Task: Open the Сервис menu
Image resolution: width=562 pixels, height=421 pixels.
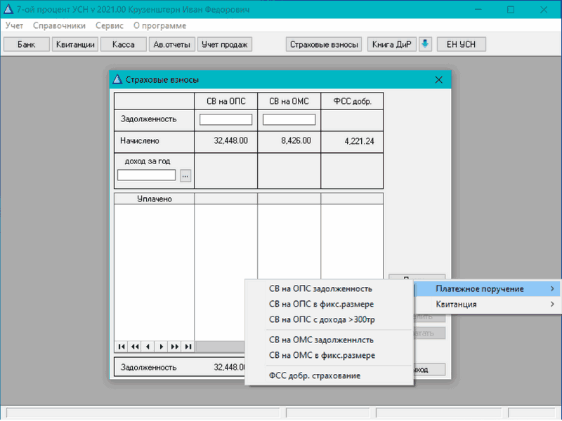Action: click(109, 25)
